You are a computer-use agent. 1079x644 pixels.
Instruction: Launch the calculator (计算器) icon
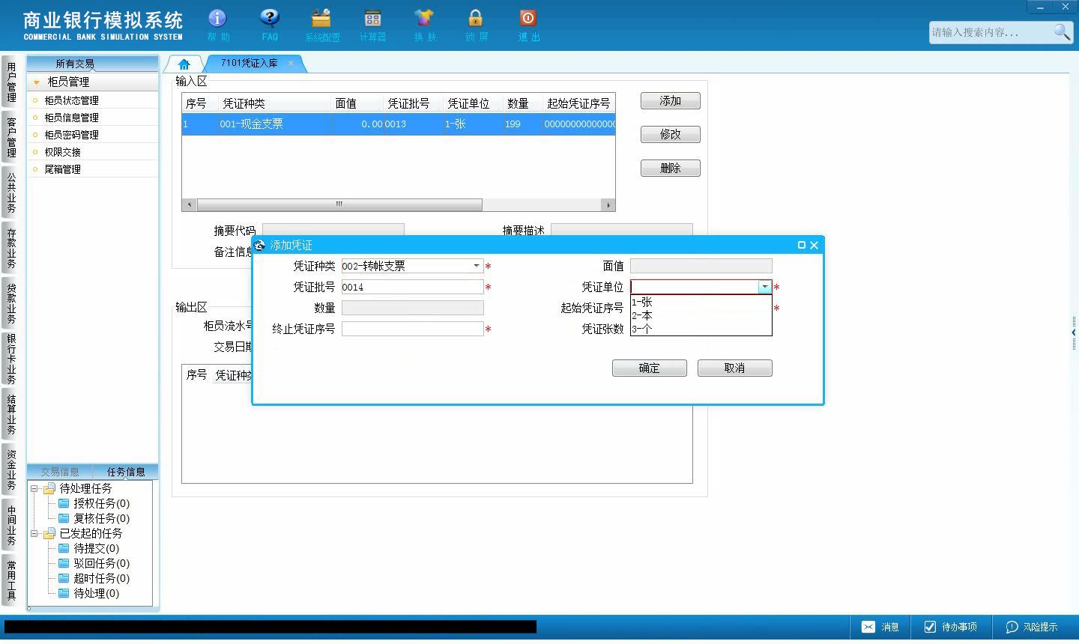coord(372,25)
